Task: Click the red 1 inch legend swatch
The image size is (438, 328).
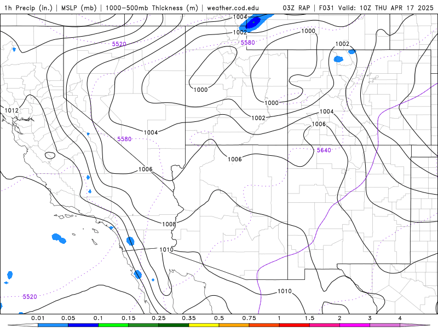Action: click(295, 325)
